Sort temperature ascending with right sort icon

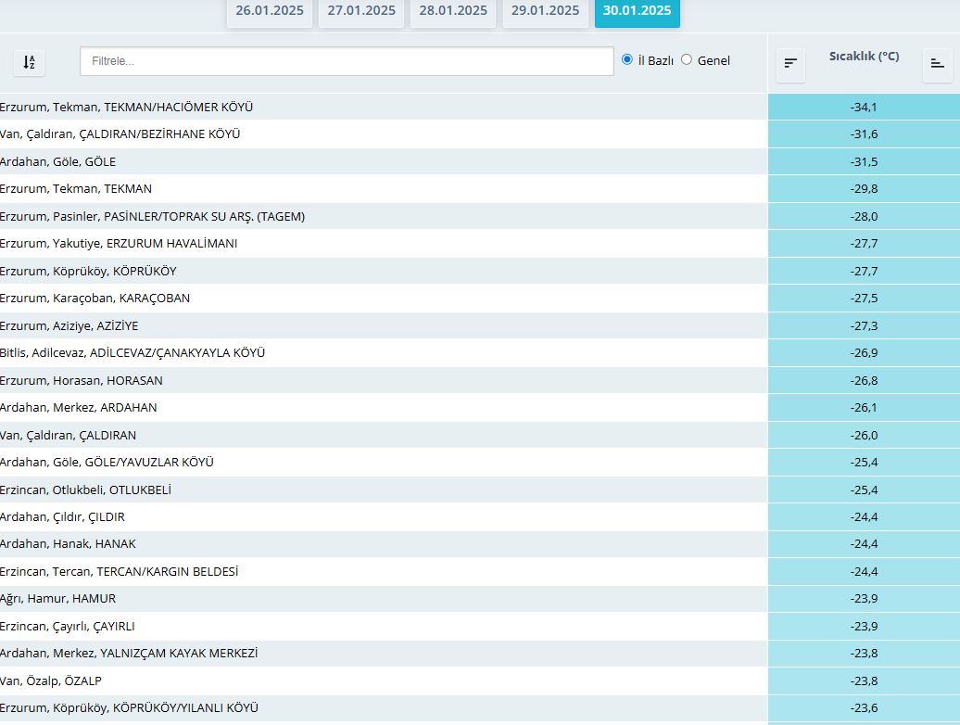tap(937, 63)
